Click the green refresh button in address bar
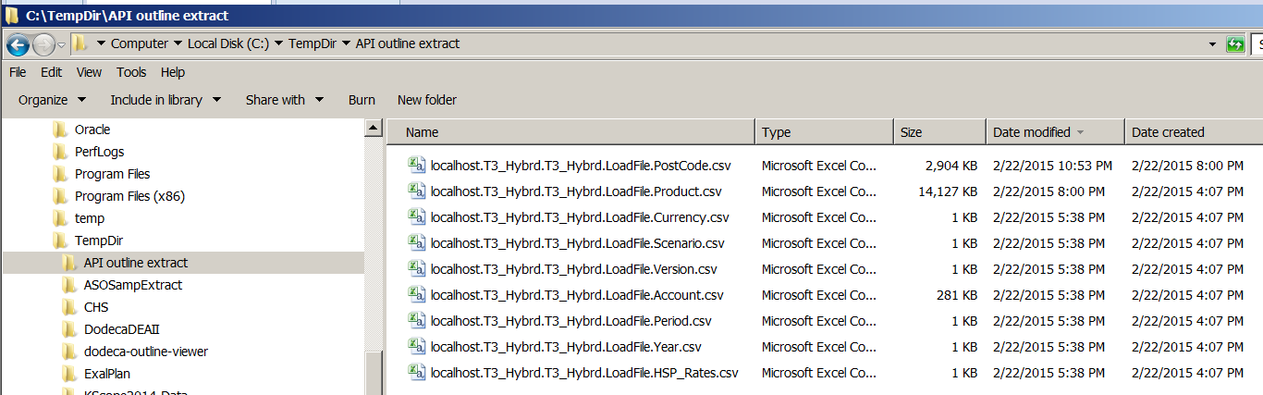1263x395 pixels. tap(1234, 44)
